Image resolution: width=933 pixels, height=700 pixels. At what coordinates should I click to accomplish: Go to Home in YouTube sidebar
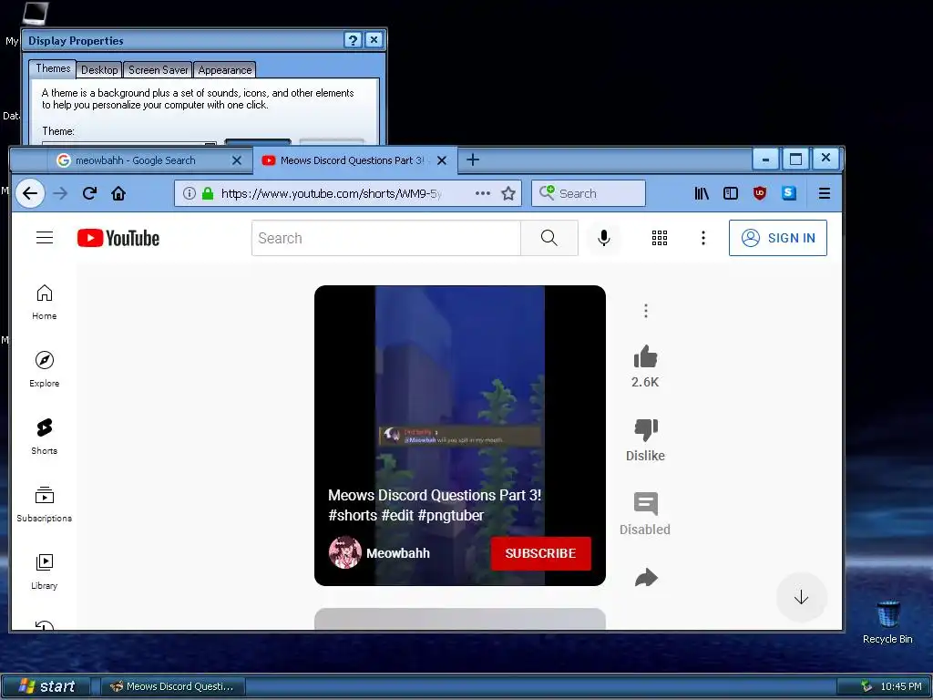(45, 303)
